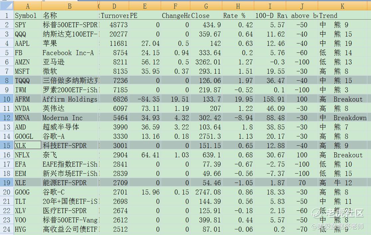The height and width of the screenshot is (235, 371).
Task: Click the 'Rate %' header cell
Action: [x=238, y=16]
